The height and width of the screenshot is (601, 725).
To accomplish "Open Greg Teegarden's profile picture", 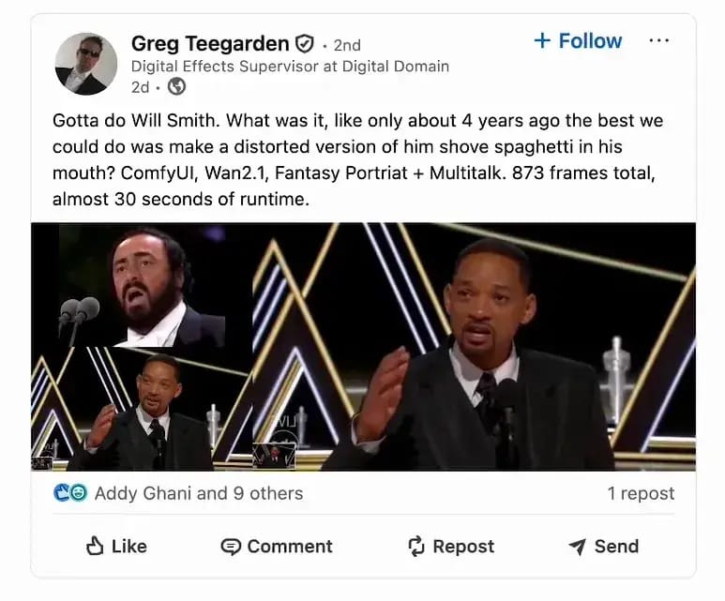I will point(86,64).
